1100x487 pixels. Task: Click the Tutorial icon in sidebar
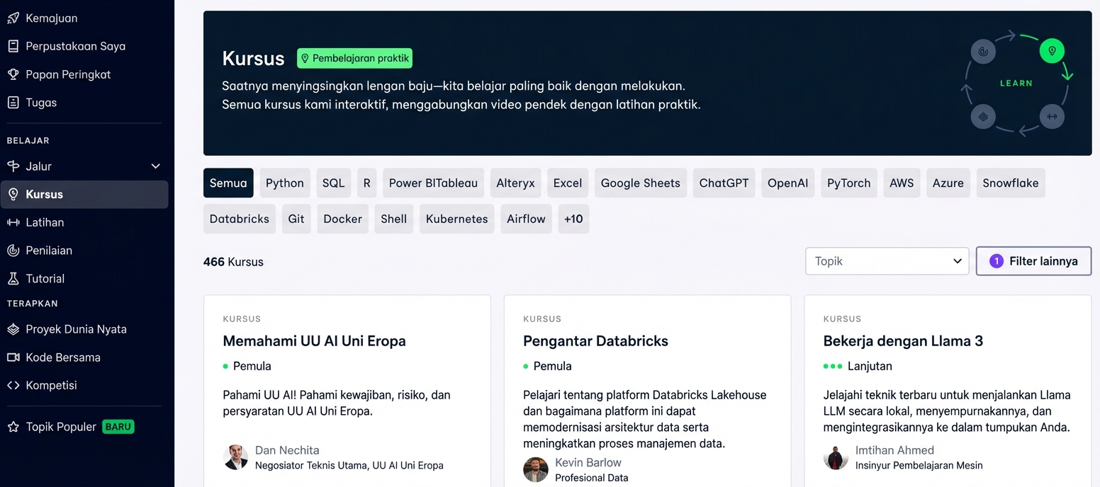pyautogui.click(x=13, y=278)
